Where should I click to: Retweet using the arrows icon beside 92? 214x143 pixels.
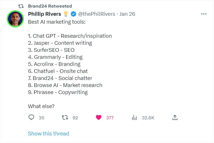pyautogui.click(x=65, y=117)
